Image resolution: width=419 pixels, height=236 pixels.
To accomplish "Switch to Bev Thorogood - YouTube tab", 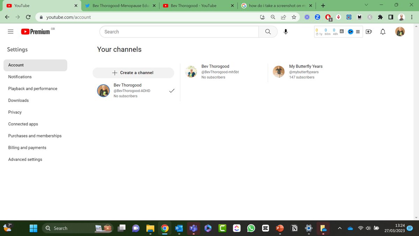I will 198,6.
